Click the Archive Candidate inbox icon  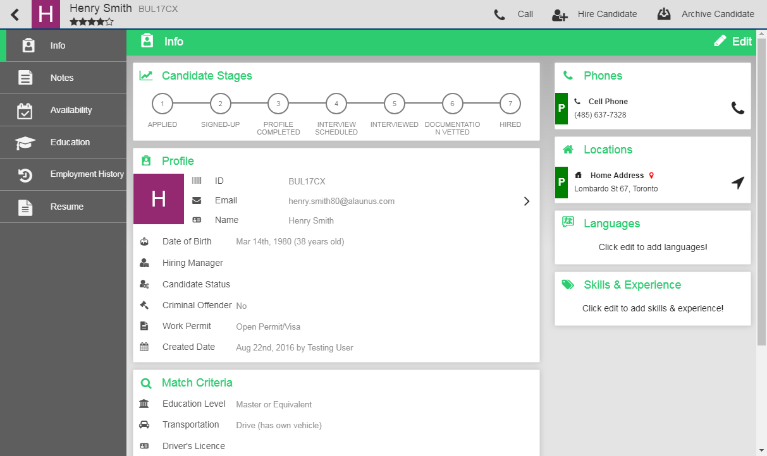click(x=664, y=14)
